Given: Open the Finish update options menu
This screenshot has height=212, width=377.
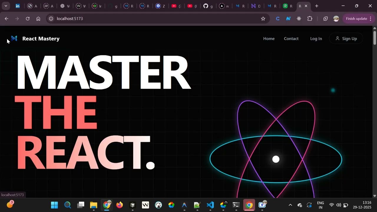Looking at the screenshot, I should tap(370, 19).
